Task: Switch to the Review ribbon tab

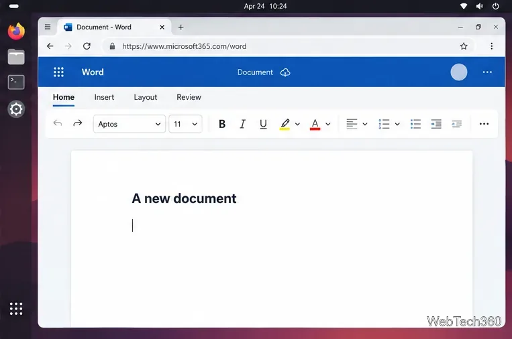Action: pos(189,97)
